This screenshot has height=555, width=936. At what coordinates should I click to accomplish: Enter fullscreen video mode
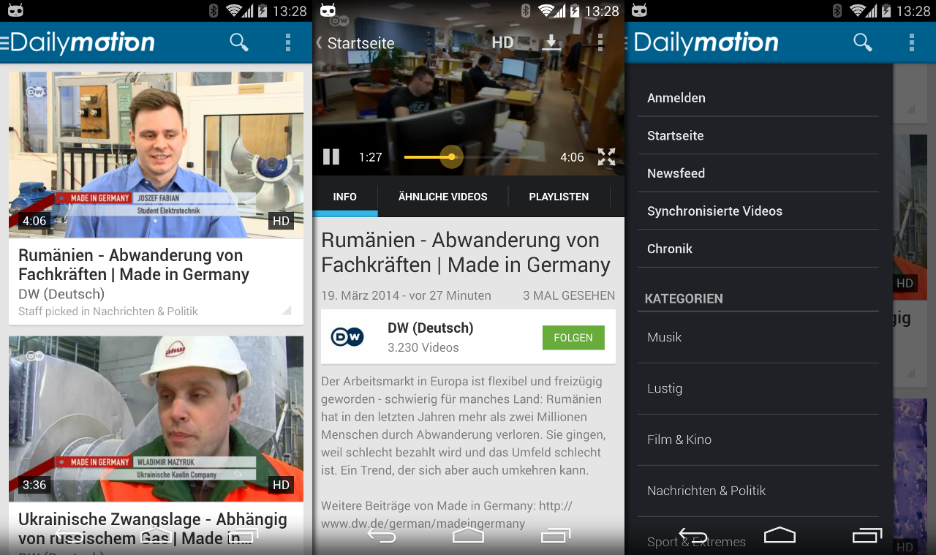point(606,156)
